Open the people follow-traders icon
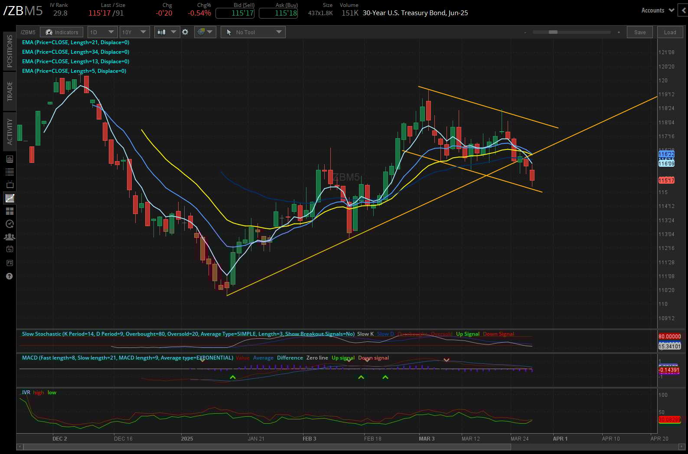The image size is (688, 454). [9, 237]
